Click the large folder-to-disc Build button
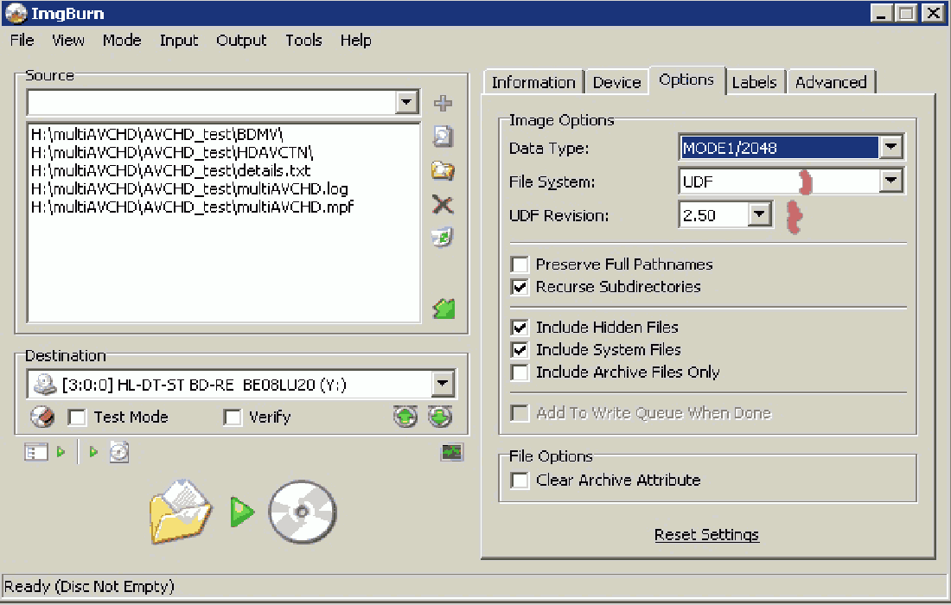This screenshot has width=951, height=605. click(x=243, y=512)
